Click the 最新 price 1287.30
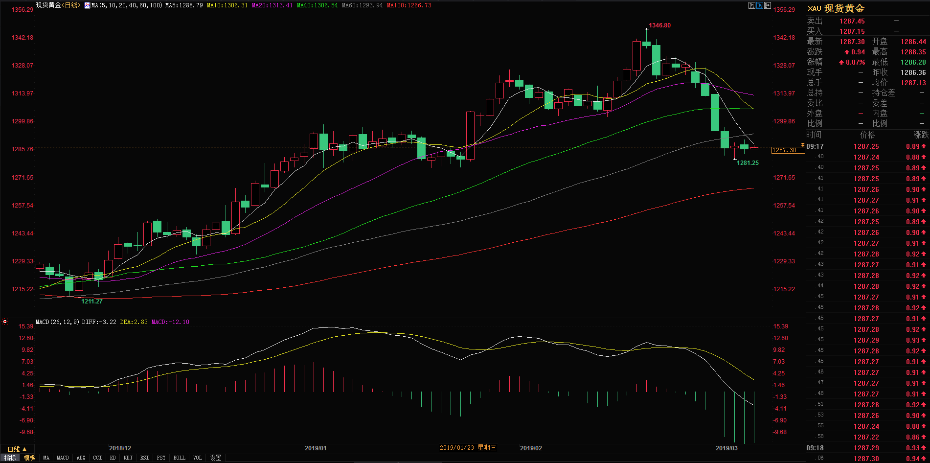The height and width of the screenshot is (463, 930). 852,42
